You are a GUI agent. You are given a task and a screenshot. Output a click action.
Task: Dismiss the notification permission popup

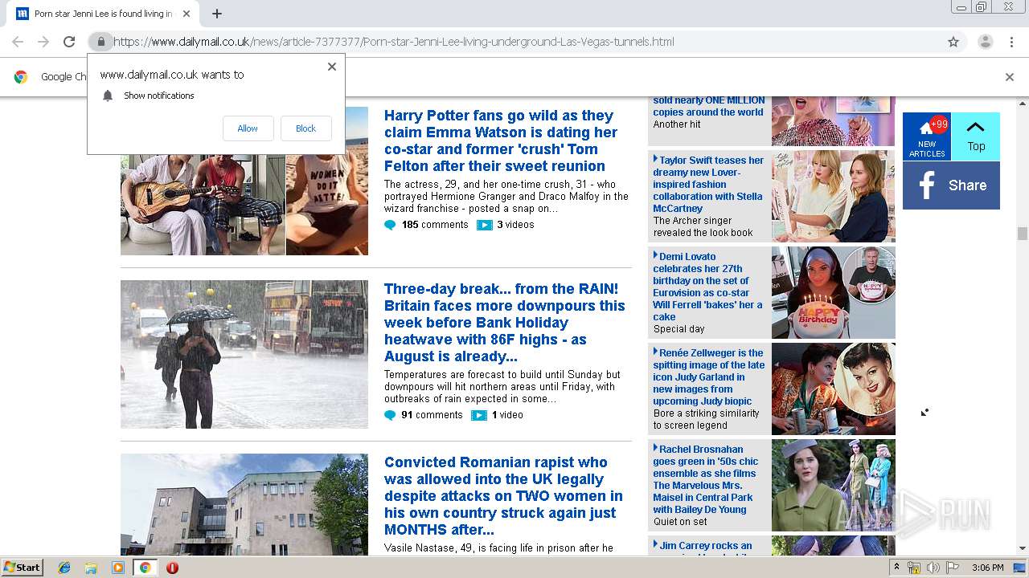click(x=331, y=67)
